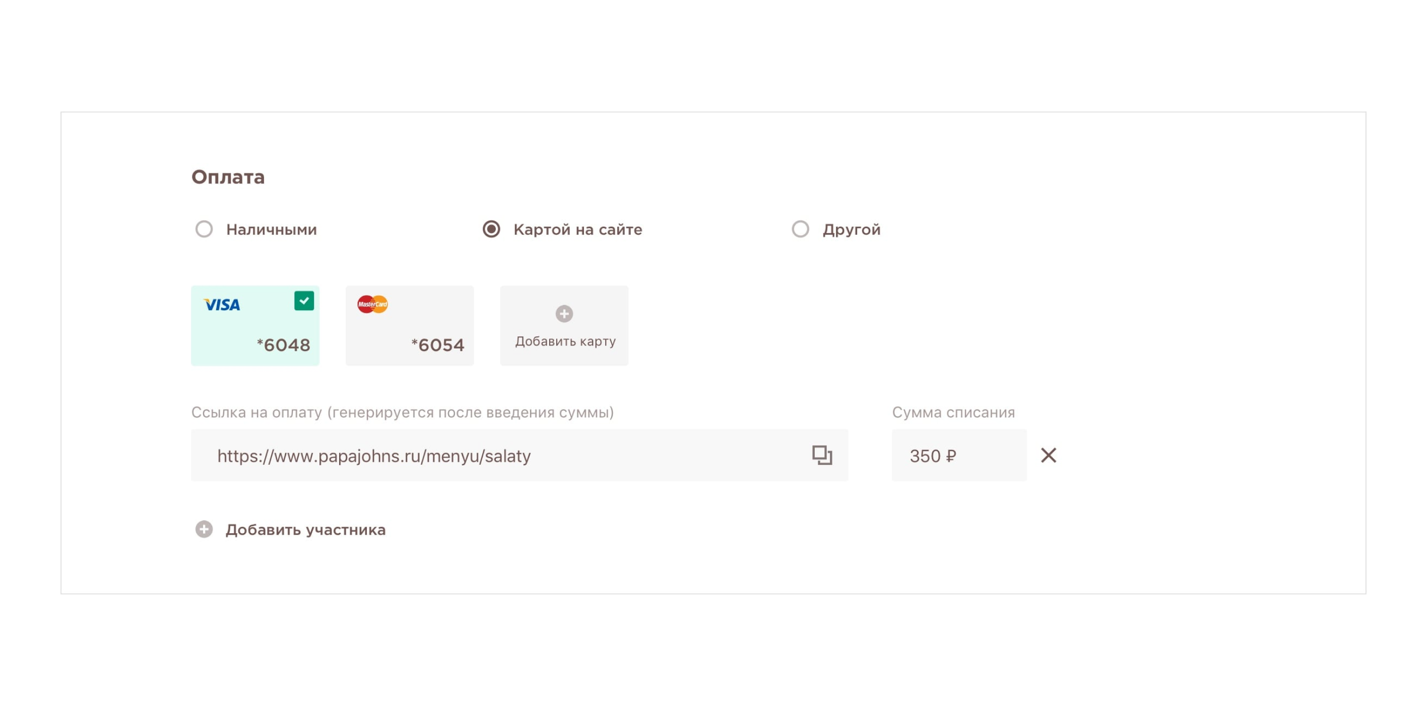This screenshot has width=1427, height=705.
Task: Click the Добавить участника link text
Action: coord(306,530)
